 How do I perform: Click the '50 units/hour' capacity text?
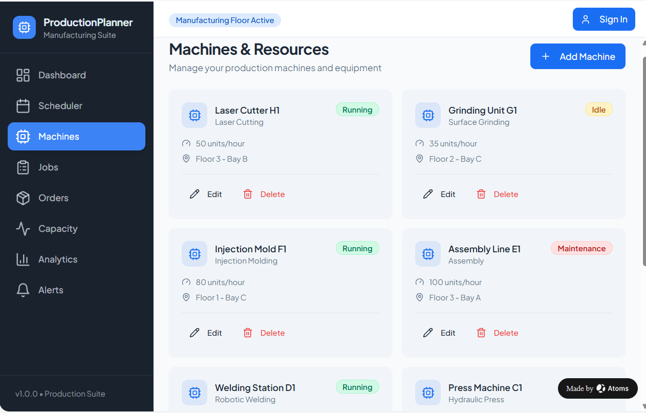220,144
